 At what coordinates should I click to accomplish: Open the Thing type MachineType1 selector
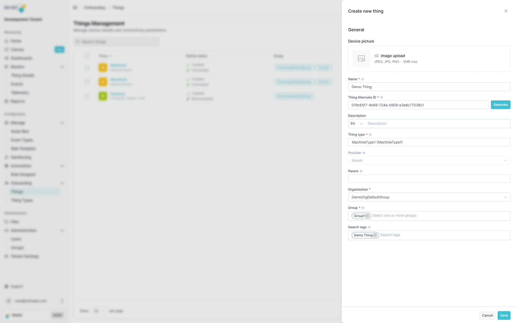pyautogui.click(x=429, y=142)
